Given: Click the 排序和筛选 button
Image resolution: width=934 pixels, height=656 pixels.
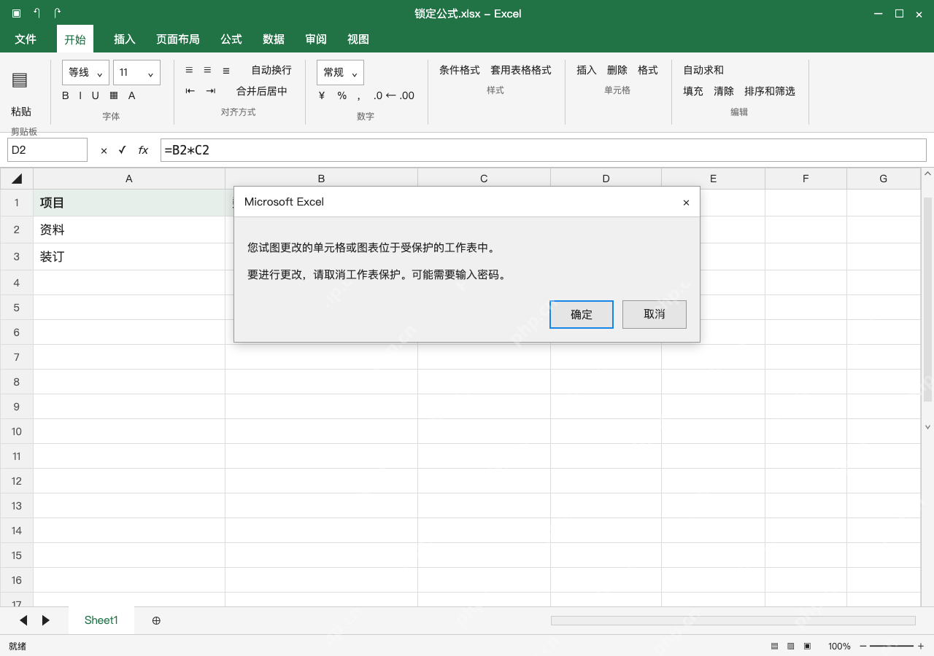Looking at the screenshot, I should tap(770, 91).
